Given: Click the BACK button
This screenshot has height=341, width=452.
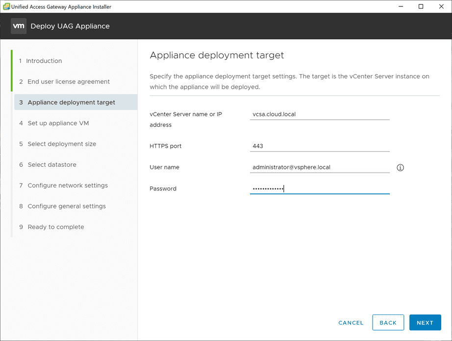Looking at the screenshot, I should pos(388,322).
